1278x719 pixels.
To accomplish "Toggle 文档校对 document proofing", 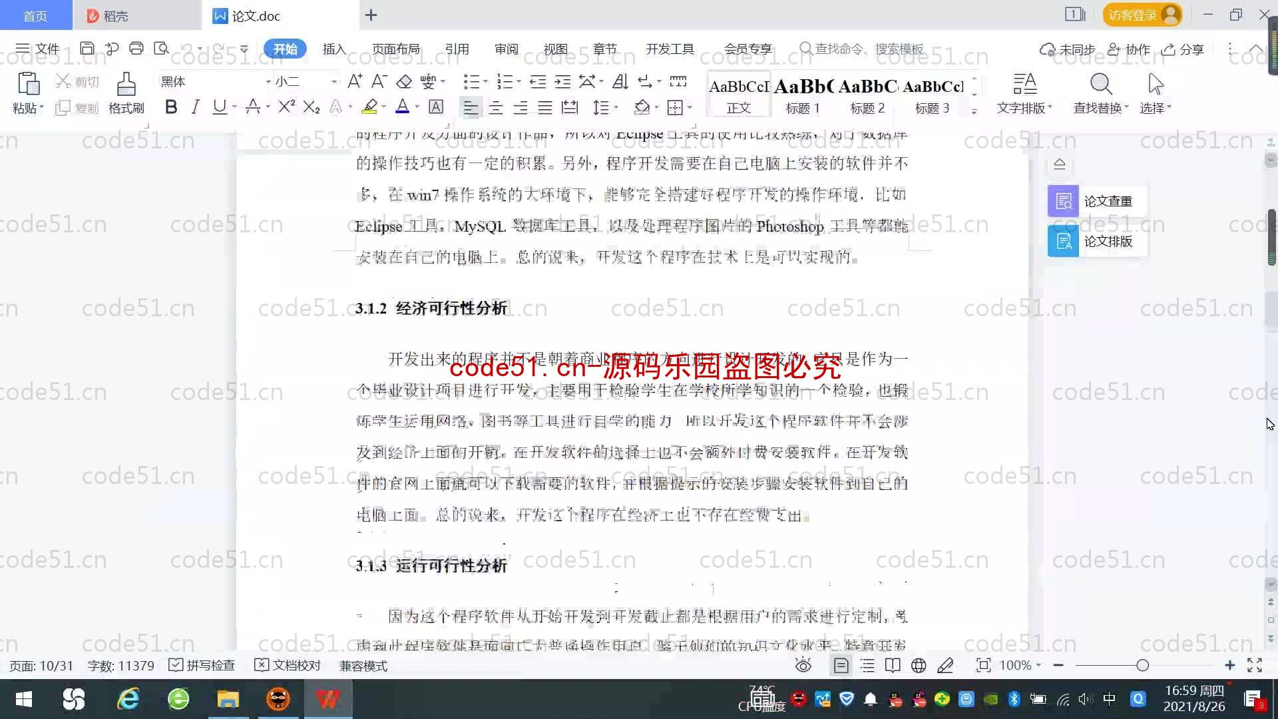I will [x=288, y=665].
